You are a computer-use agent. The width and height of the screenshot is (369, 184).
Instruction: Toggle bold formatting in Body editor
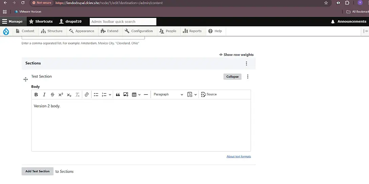tap(36, 94)
